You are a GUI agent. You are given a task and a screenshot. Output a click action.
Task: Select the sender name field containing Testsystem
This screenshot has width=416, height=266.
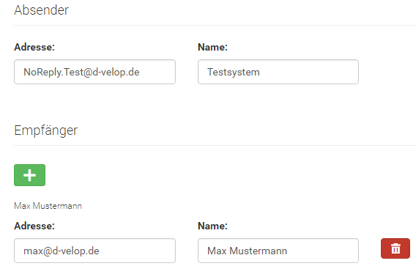point(278,72)
